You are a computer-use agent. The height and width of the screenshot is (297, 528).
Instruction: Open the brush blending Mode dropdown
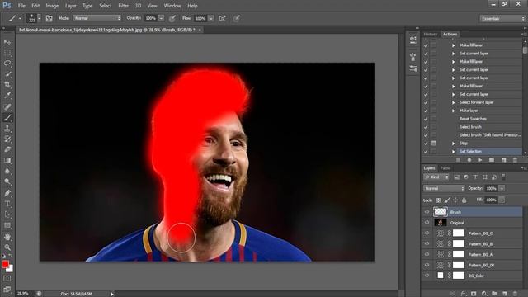[97, 18]
